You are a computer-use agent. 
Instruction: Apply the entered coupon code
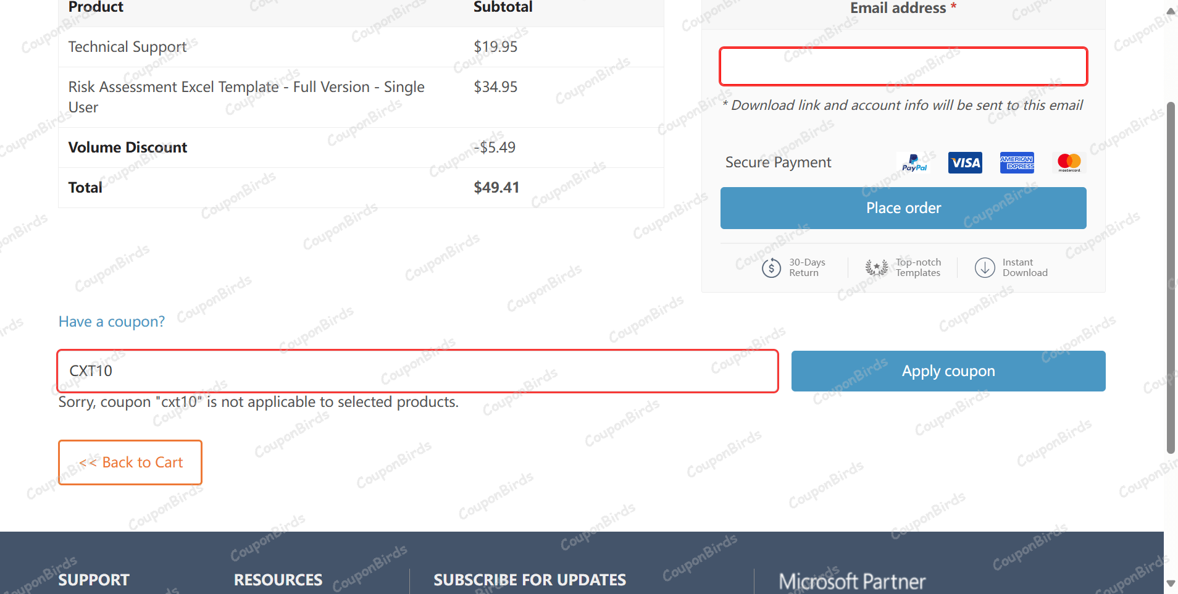[948, 371]
